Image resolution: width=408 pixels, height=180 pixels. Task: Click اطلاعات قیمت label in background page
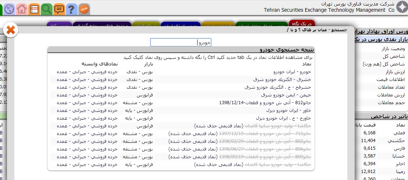click(x=391, y=80)
